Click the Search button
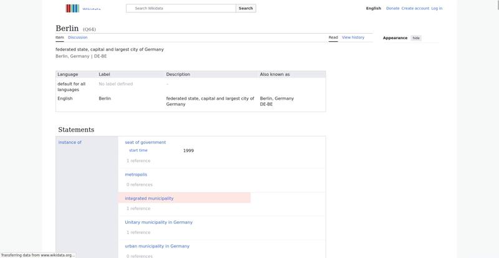Image resolution: width=499 pixels, height=258 pixels. [246, 8]
